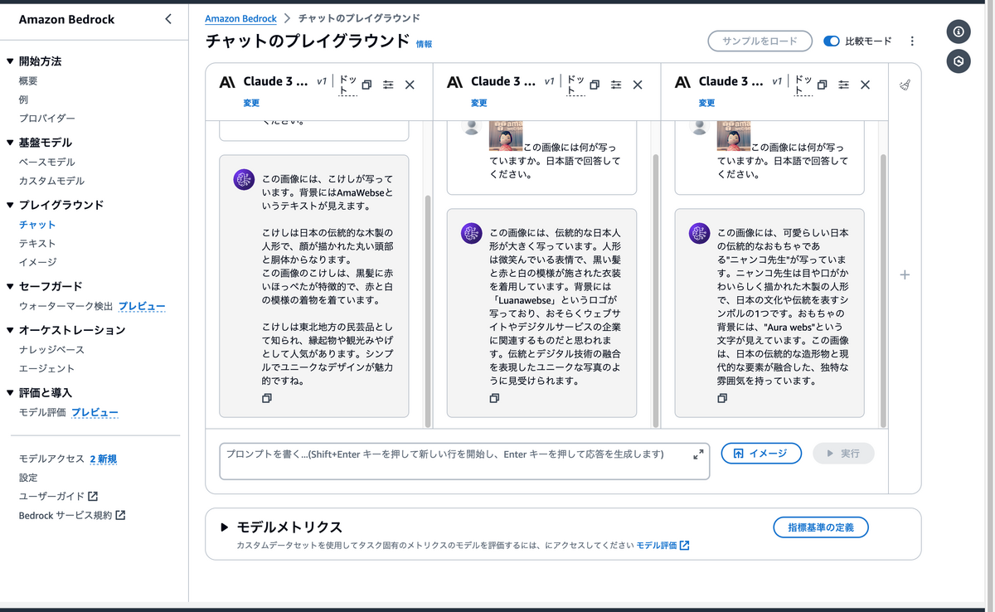Click the イメージ upload button

point(761,454)
